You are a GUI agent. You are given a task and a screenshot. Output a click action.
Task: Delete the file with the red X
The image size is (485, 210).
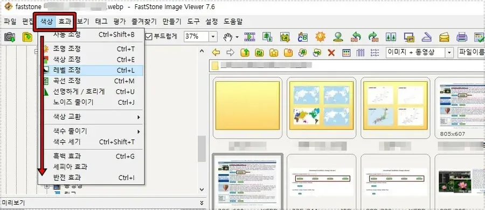331,53
